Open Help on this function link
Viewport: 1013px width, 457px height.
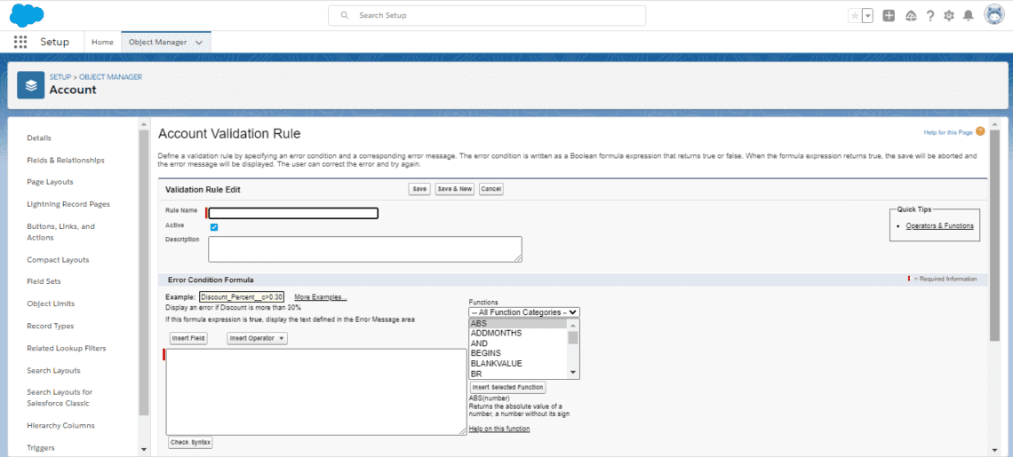499,429
